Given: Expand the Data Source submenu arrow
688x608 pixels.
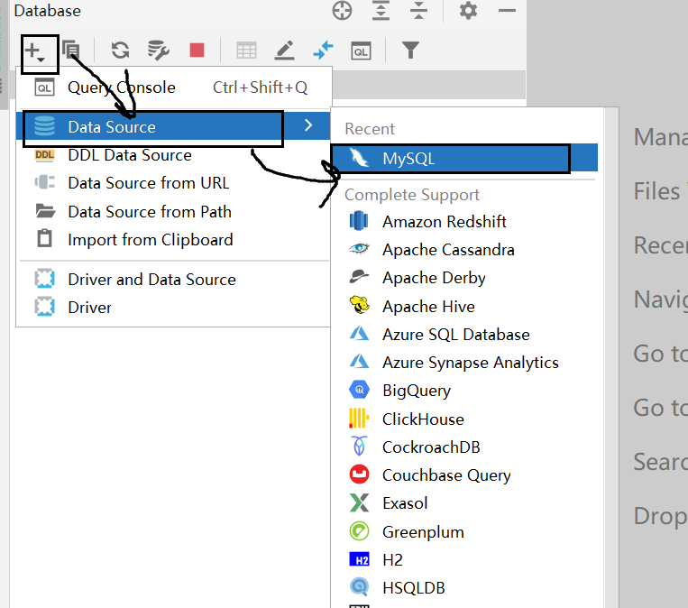Looking at the screenshot, I should click(x=308, y=125).
